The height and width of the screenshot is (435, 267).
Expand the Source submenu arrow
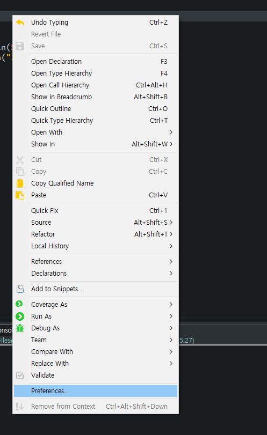pyautogui.click(x=171, y=223)
